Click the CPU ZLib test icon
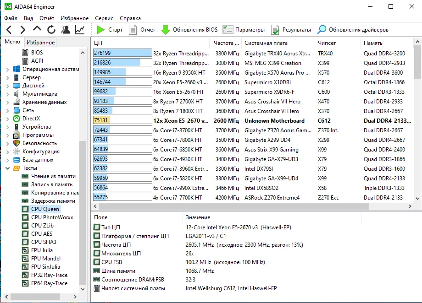 tap(25, 226)
